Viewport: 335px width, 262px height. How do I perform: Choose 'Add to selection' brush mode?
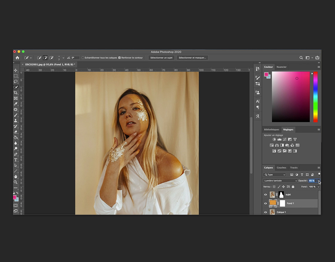45,58
